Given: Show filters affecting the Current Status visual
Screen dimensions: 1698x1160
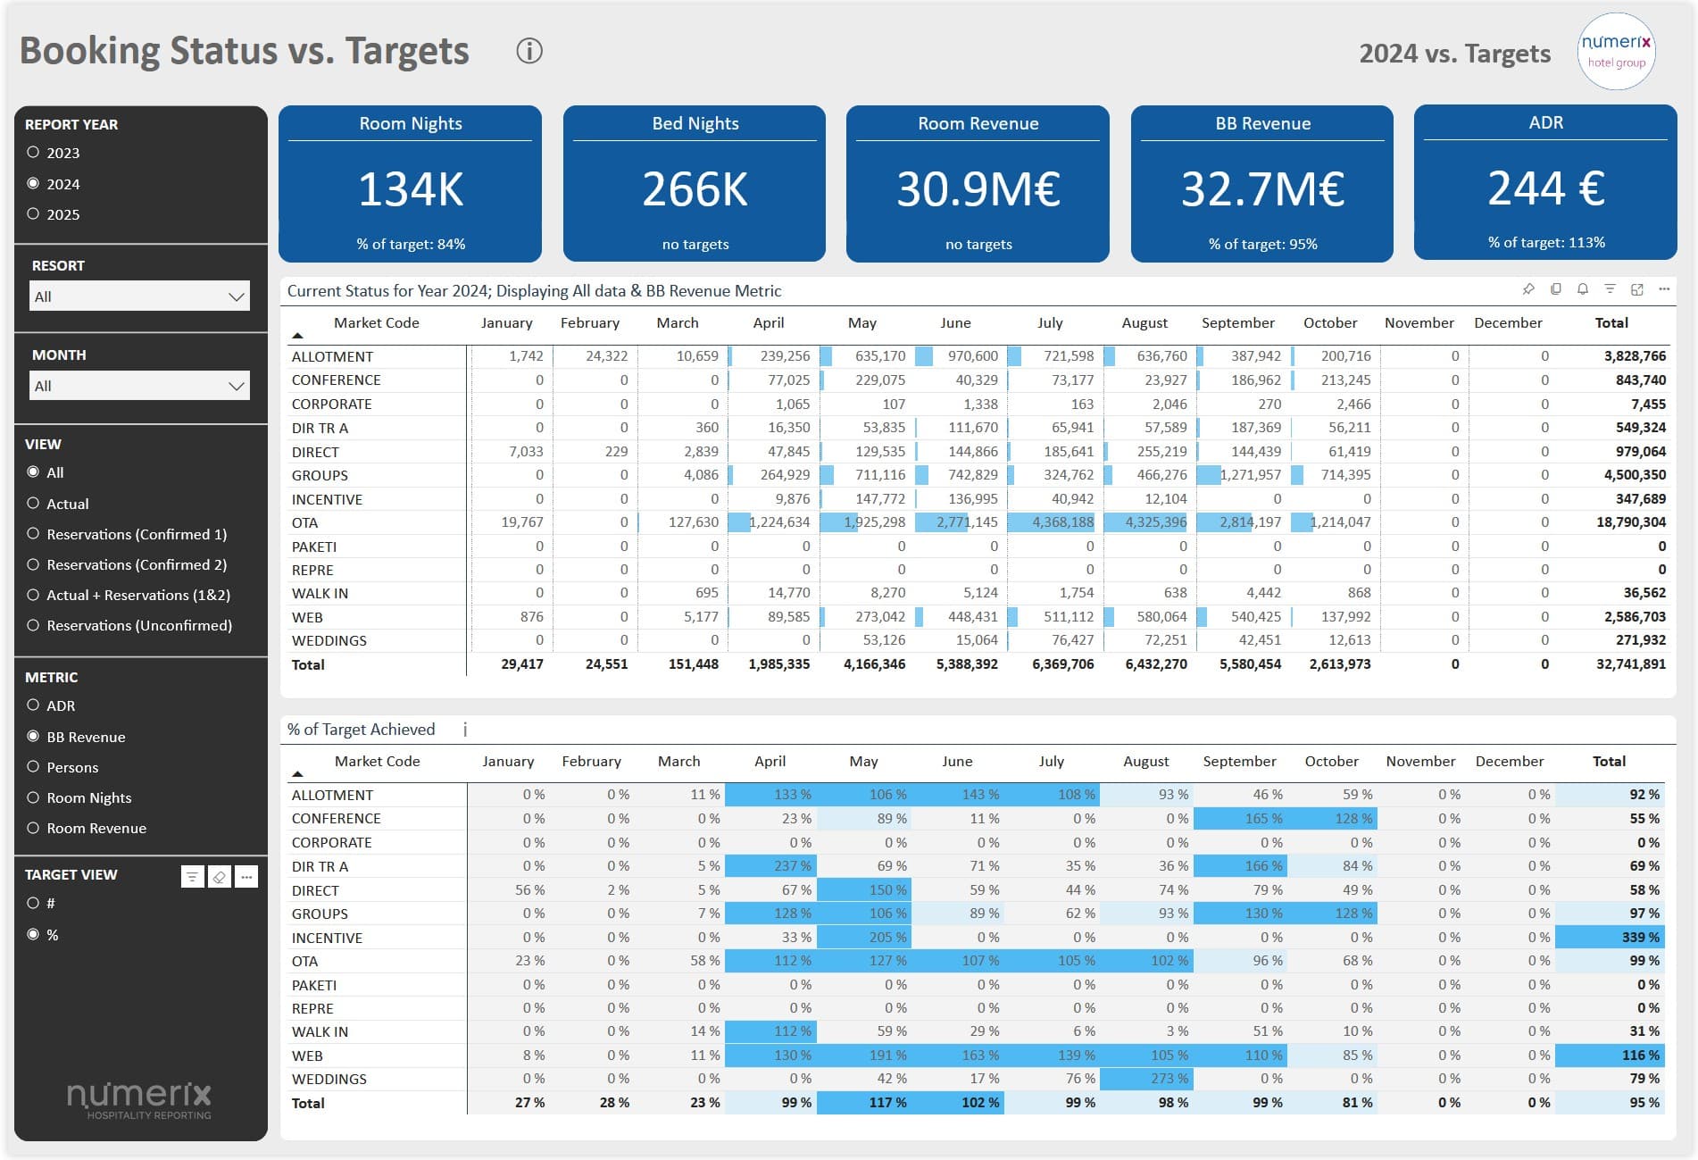Looking at the screenshot, I should pos(1610,289).
